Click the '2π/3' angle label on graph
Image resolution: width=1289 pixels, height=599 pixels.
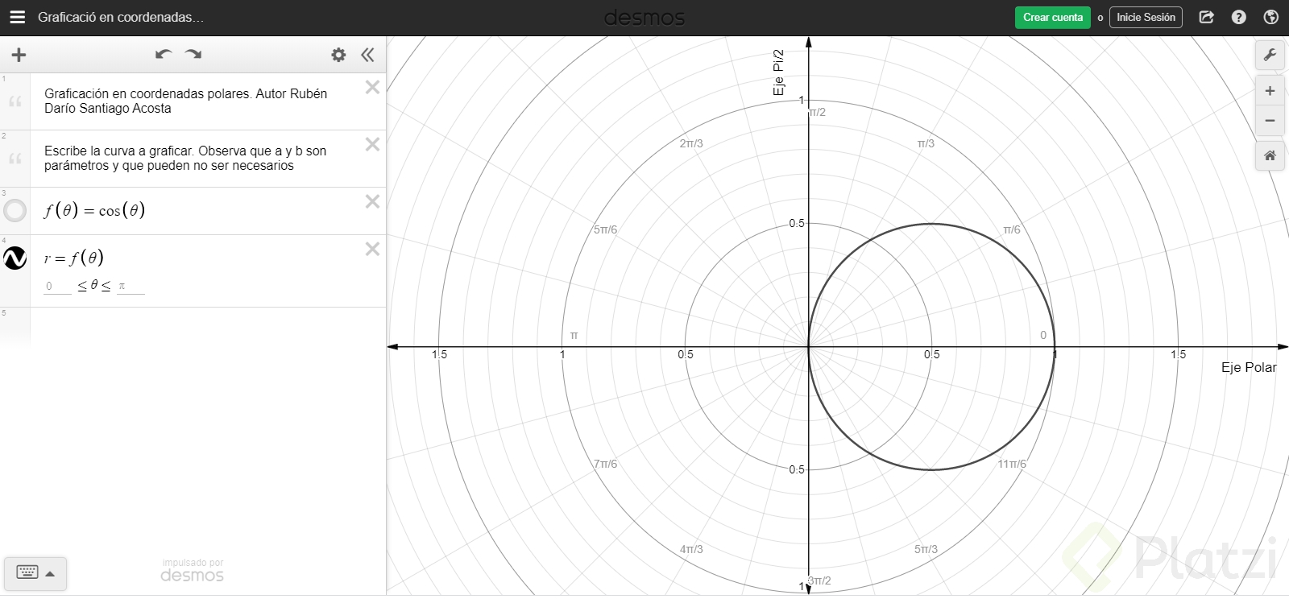coord(691,143)
